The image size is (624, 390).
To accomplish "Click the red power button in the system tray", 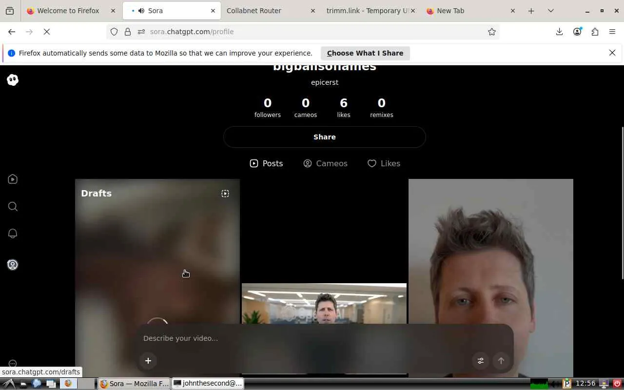I will [617, 384].
